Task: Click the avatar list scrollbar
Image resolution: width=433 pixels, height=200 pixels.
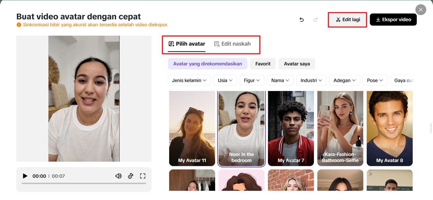Action: coord(431,128)
